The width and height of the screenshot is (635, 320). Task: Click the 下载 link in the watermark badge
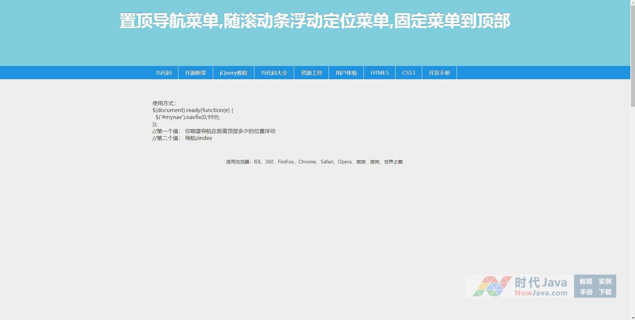point(605,292)
